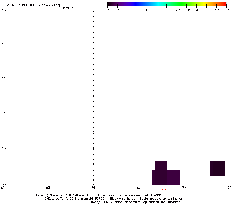Image resolution: width=232 pixels, height=204 pixels.
Task: Click the longitude axis label '75'
Action: click(x=229, y=188)
